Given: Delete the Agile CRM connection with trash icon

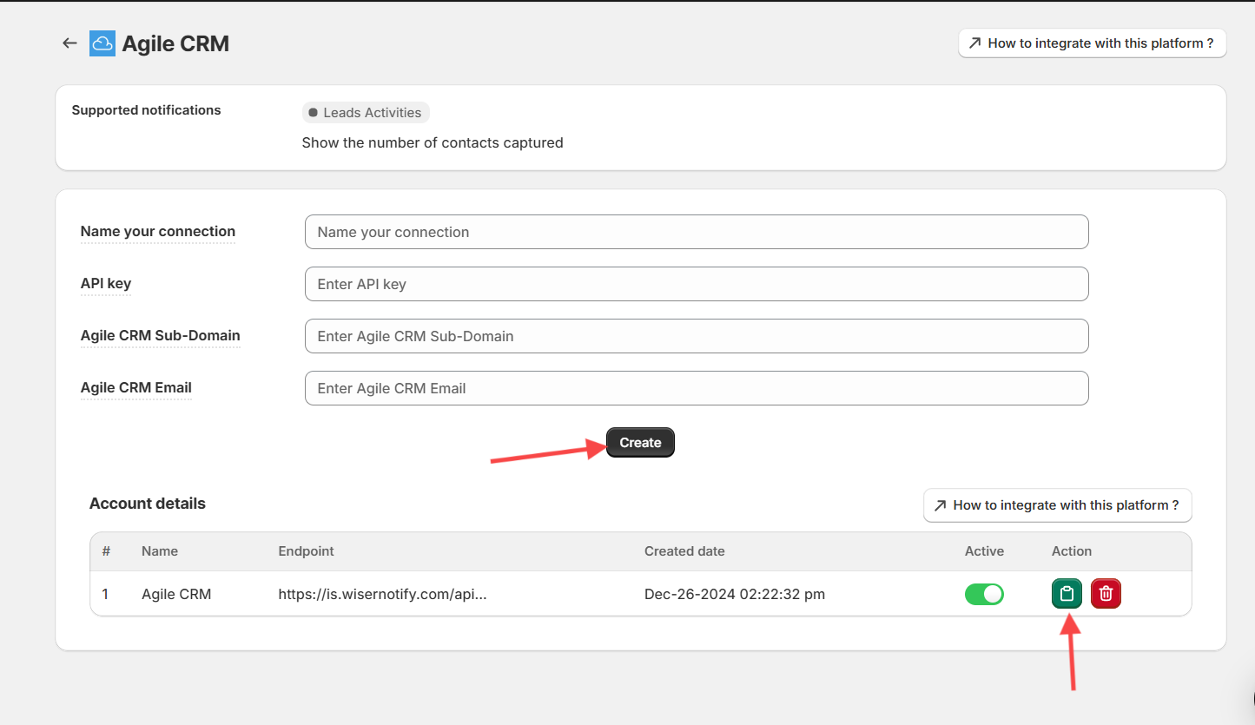Looking at the screenshot, I should [1106, 594].
